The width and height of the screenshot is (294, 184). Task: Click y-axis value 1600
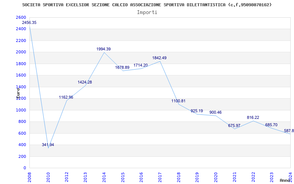[21, 75]
